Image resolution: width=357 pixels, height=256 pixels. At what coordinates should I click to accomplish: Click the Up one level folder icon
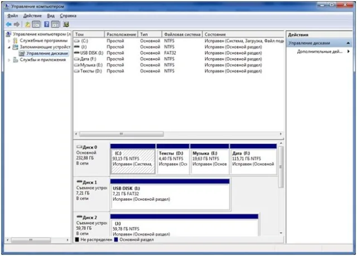click(27, 25)
